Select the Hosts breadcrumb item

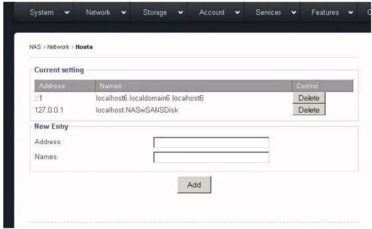click(84, 47)
